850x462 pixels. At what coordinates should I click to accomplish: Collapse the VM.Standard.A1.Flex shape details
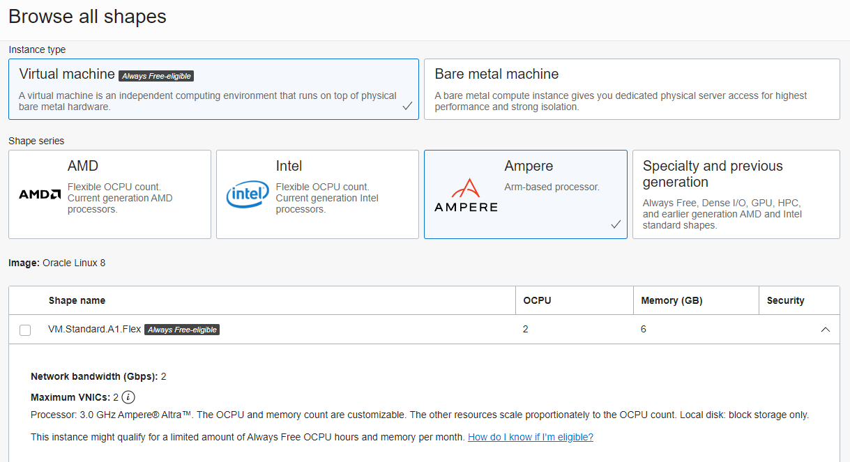[x=826, y=329]
